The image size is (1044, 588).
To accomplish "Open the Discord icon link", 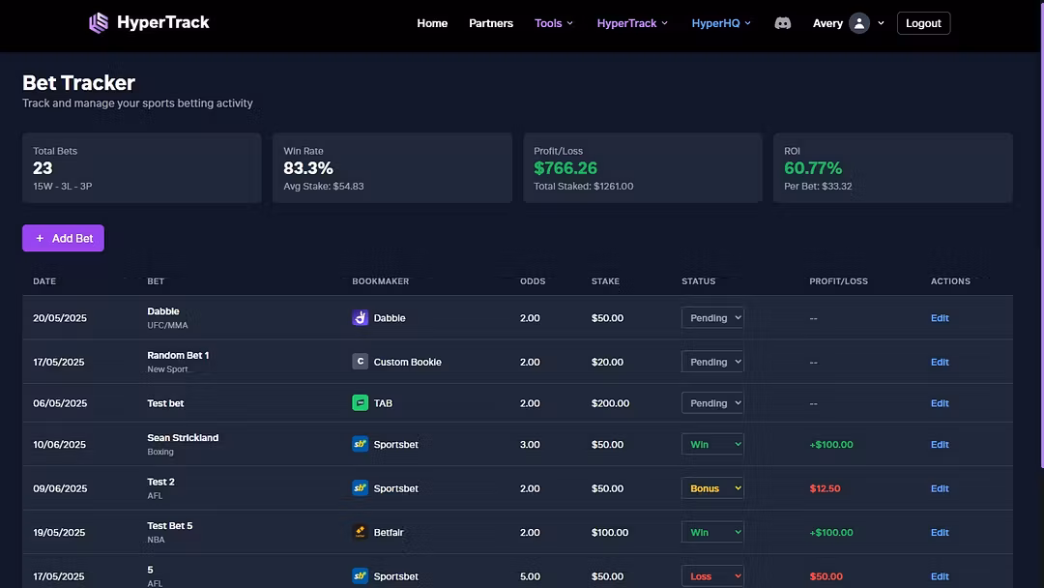I will [782, 23].
